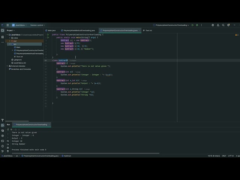Show more tool windows ellipsis
Viewport: 240px width, 180px height.
tap(3, 42)
